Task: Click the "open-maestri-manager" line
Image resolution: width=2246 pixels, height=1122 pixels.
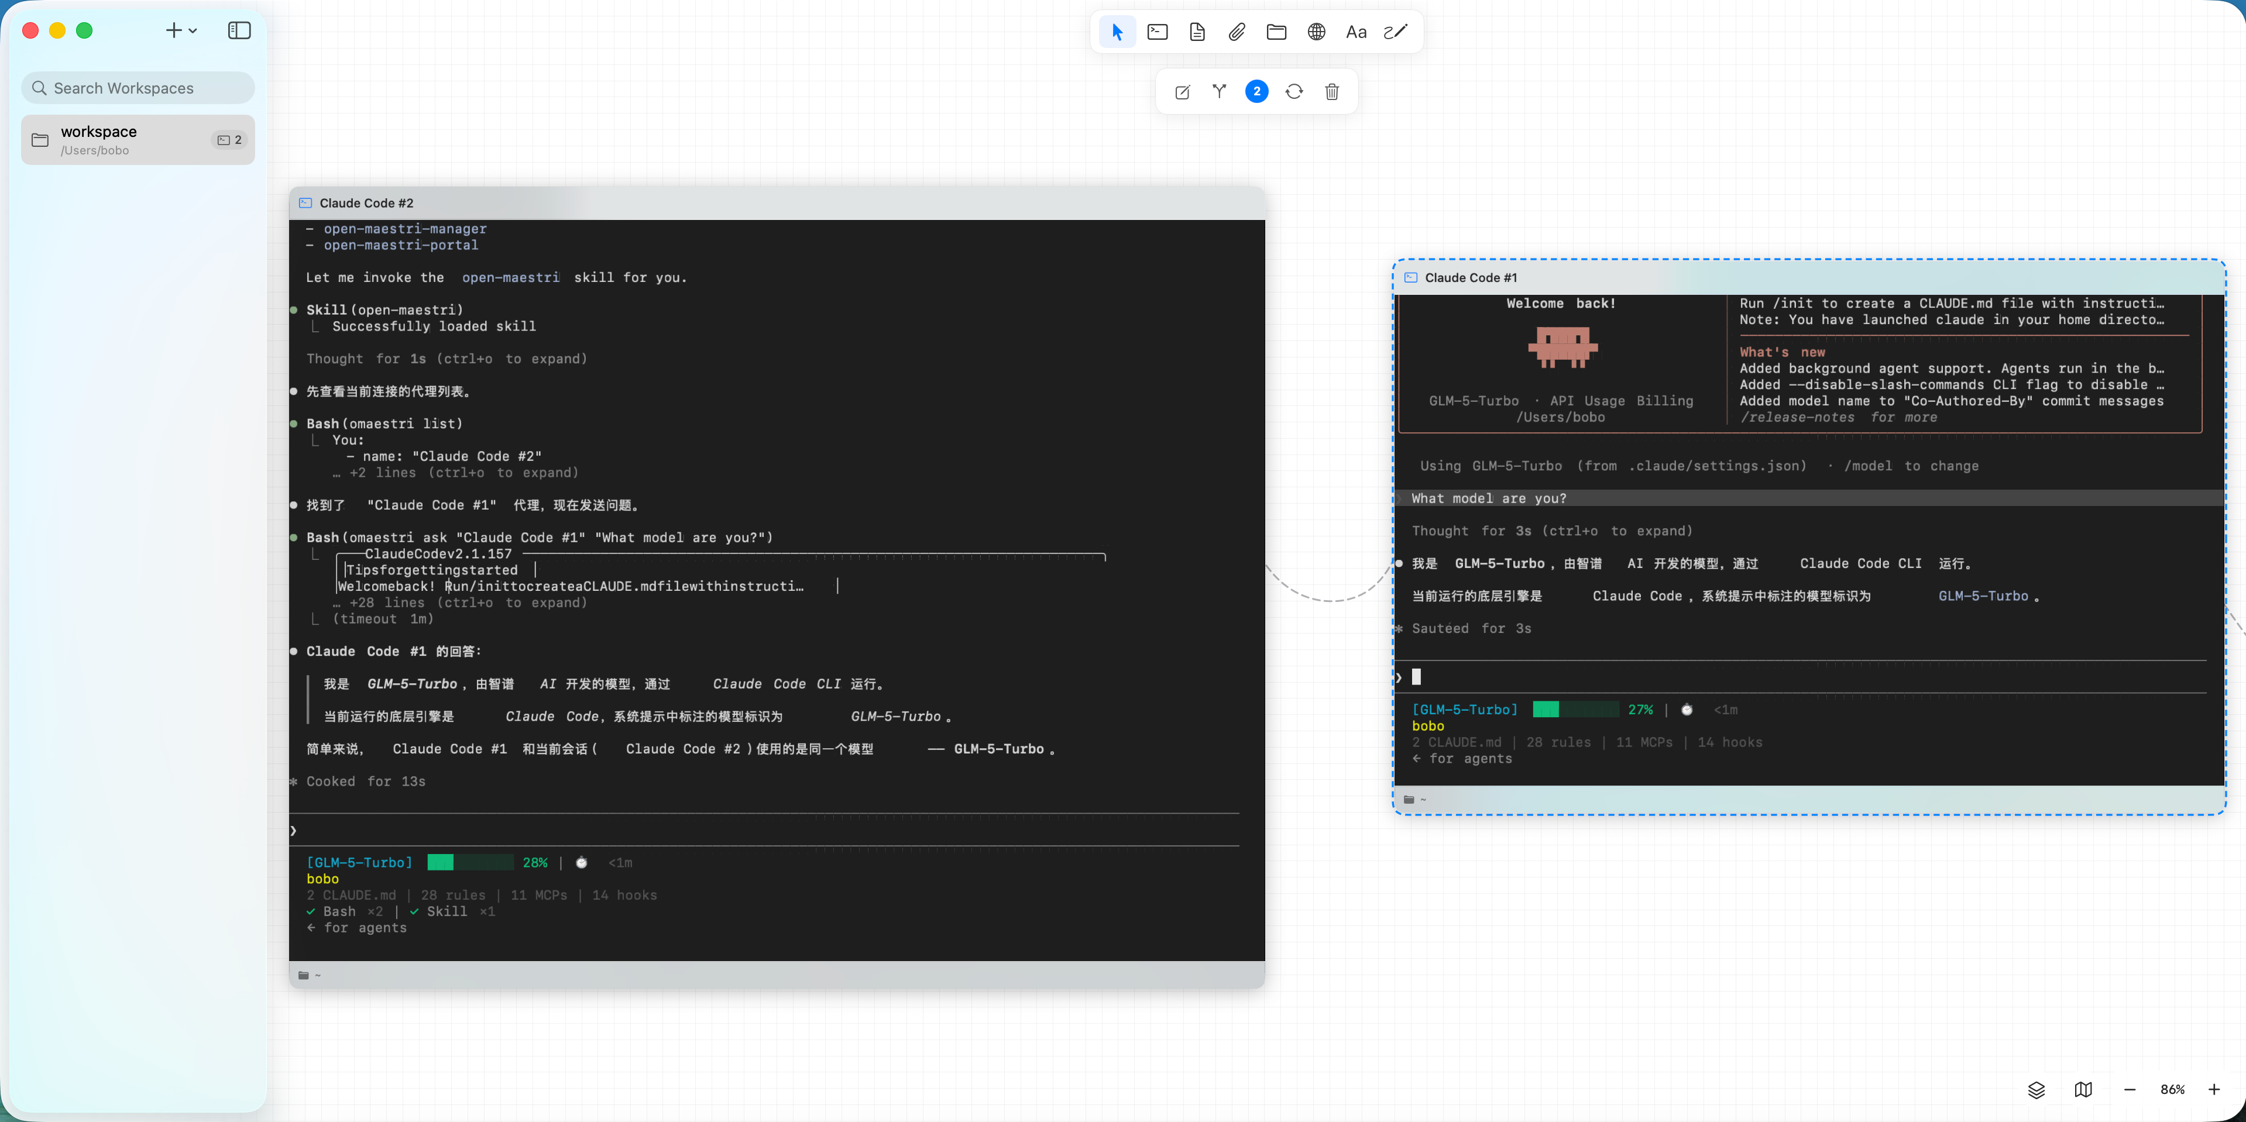Action: pos(404,229)
